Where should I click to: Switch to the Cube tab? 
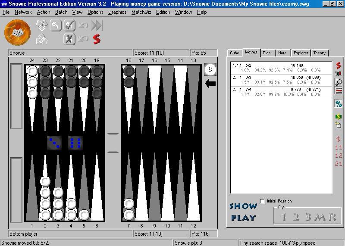[235, 53]
